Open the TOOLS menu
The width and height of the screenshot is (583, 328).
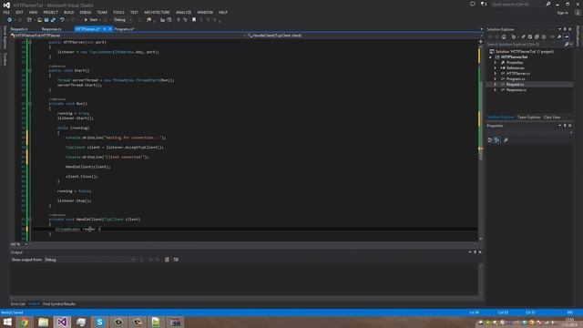click(x=118, y=12)
